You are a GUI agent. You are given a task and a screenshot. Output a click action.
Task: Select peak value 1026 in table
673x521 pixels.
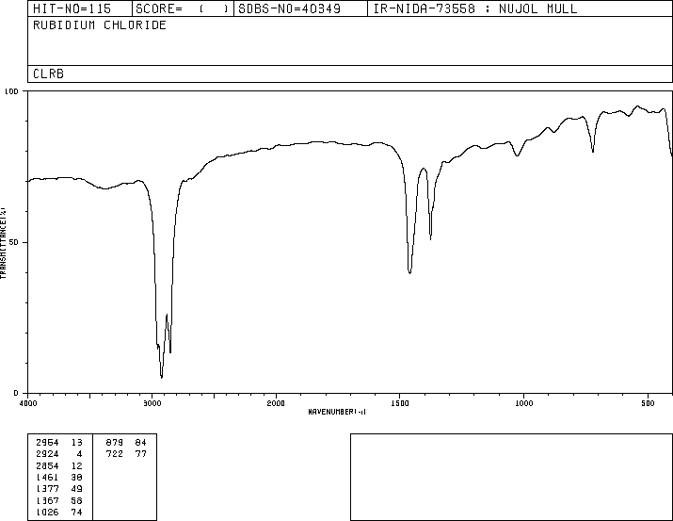pos(47,512)
